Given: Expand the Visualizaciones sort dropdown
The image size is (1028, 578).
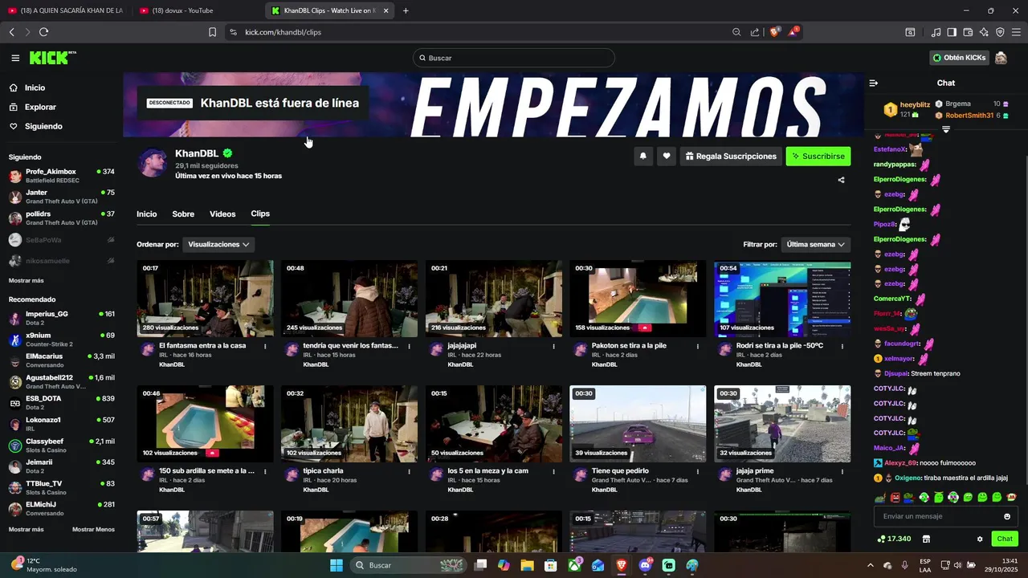Looking at the screenshot, I should (x=218, y=244).
